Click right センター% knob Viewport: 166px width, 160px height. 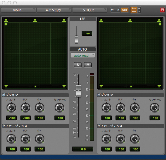(x=155, y=108)
